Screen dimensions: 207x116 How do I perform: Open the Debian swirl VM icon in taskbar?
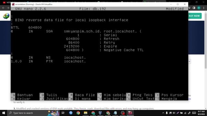(130, 113)
